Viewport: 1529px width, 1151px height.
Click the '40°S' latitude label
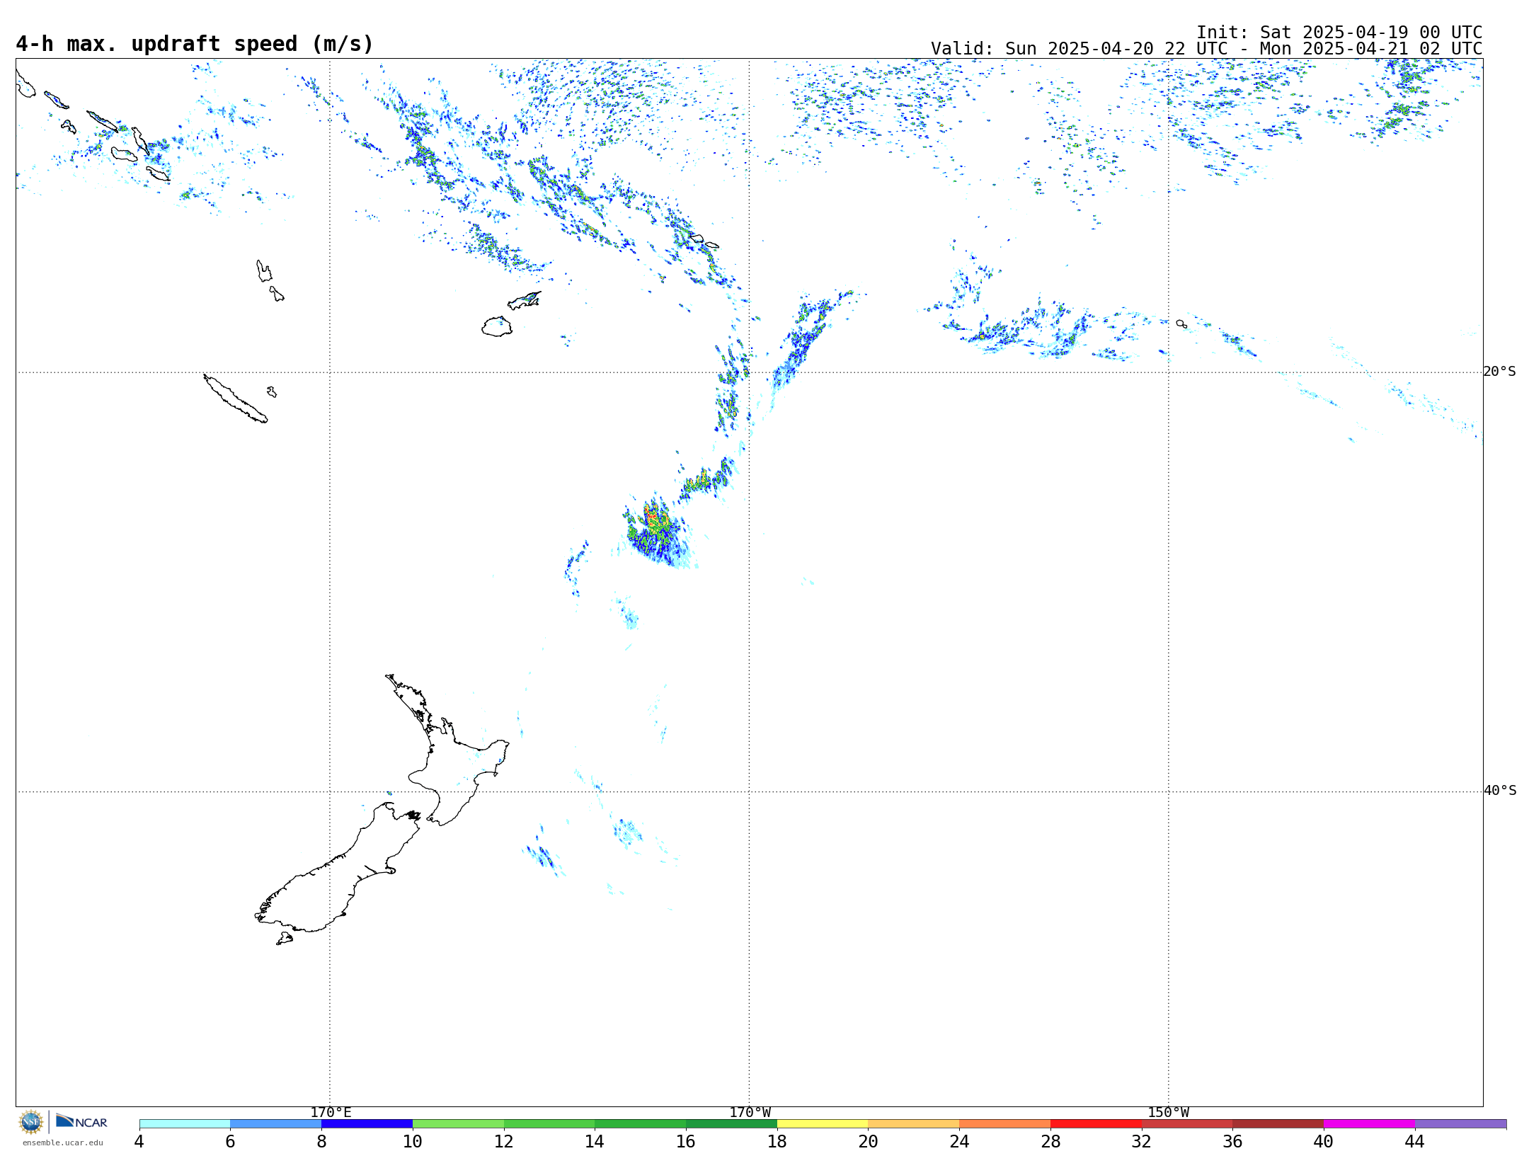pyautogui.click(x=1500, y=791)
